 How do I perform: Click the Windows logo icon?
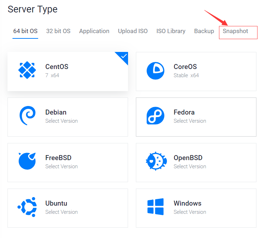pyautogui.click(x=156, y=207)
